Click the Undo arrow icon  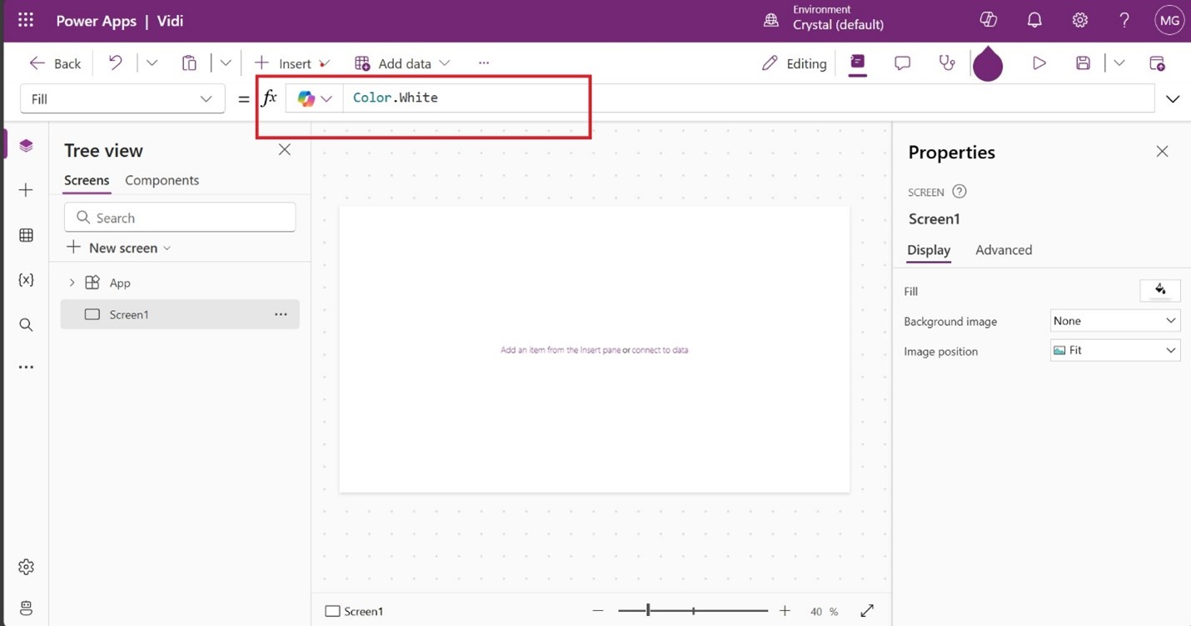(x=116, y=63)
